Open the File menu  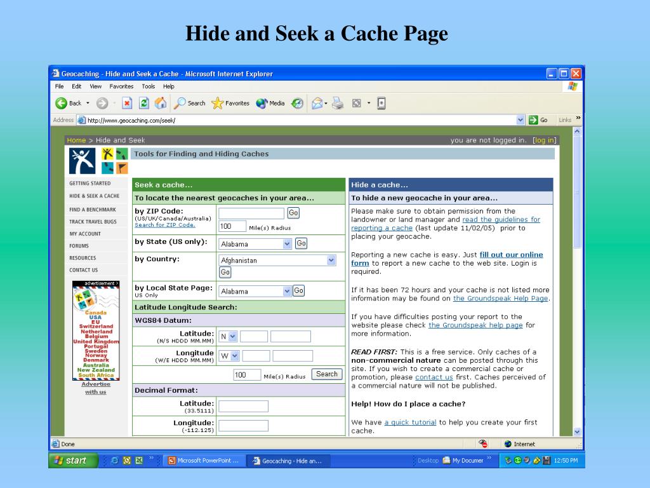[59, 86]
